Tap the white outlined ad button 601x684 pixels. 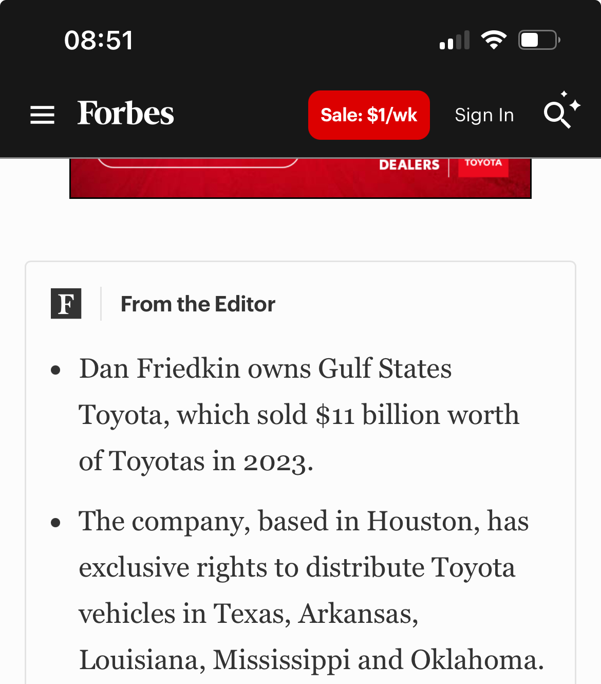tap(198, 163)
